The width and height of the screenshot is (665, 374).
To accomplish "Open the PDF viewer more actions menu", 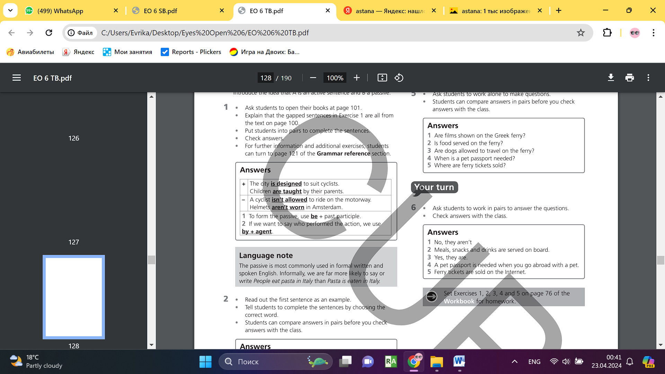I will 648,78.
